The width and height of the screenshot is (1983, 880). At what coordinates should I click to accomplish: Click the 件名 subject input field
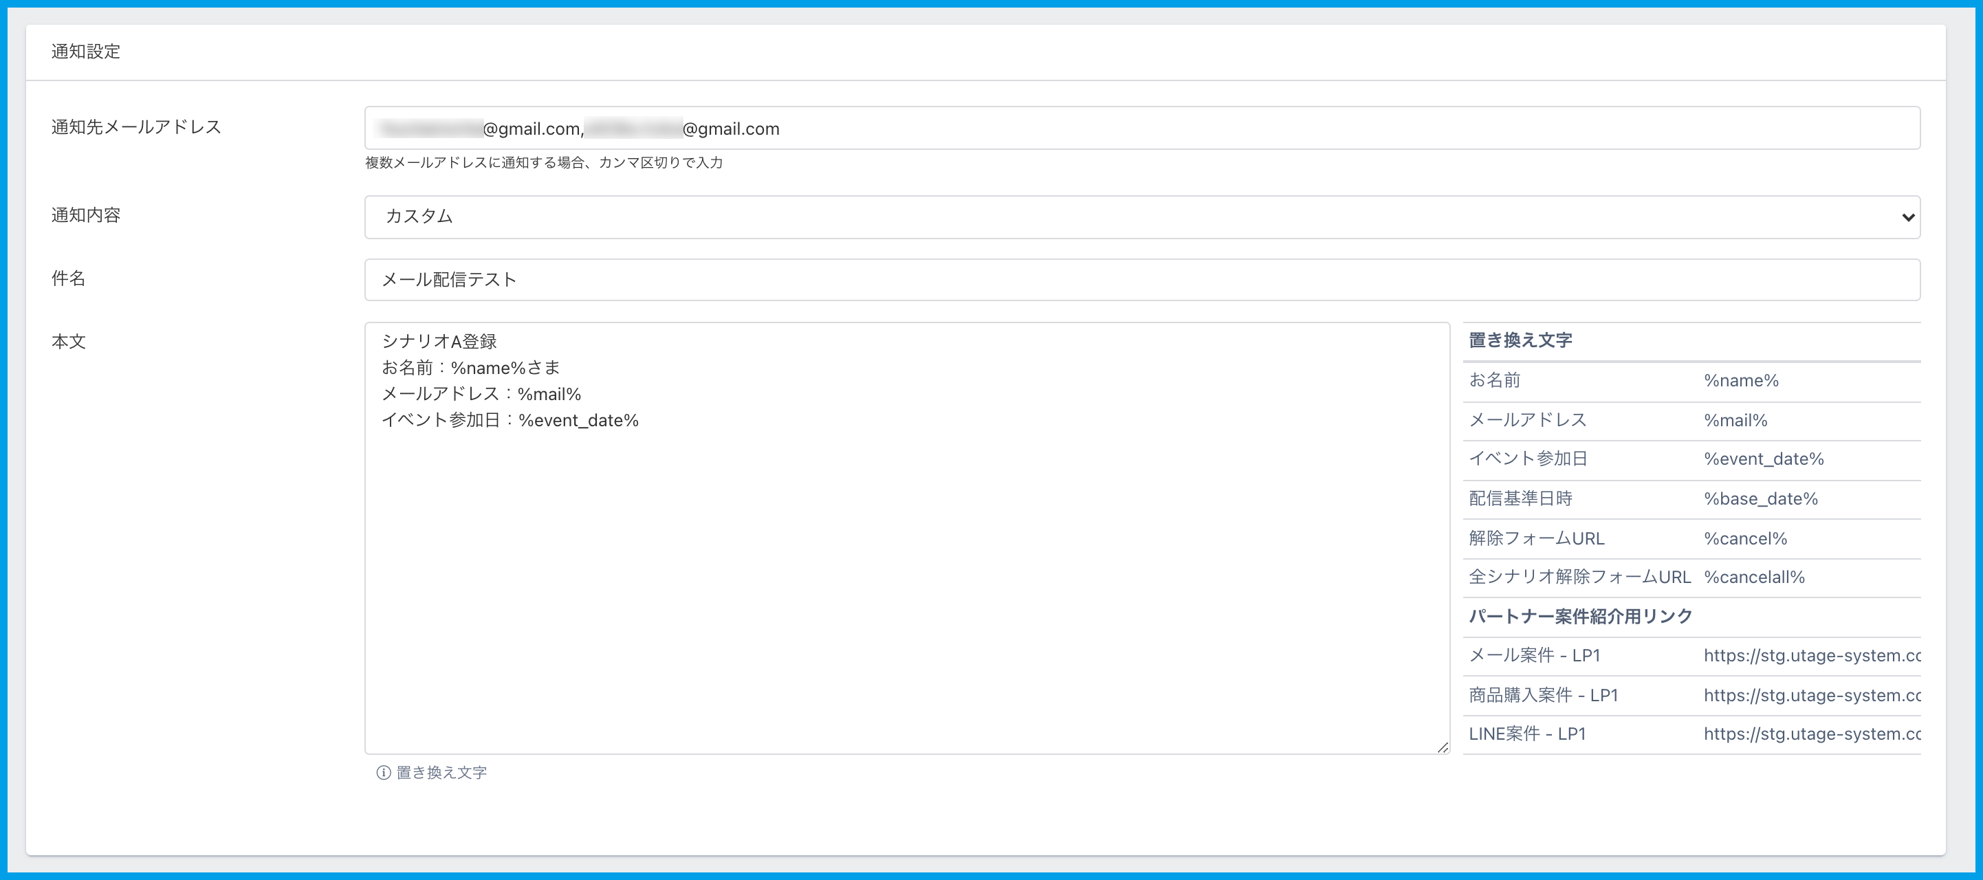[x=1141, y=280]
